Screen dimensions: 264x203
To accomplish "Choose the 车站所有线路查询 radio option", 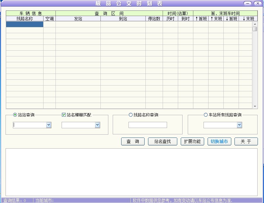I will [x=206, y=115].
